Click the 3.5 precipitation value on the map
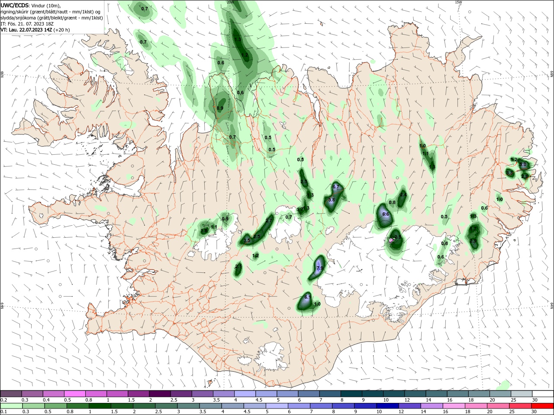554x415 pixels. pos(247,240)
